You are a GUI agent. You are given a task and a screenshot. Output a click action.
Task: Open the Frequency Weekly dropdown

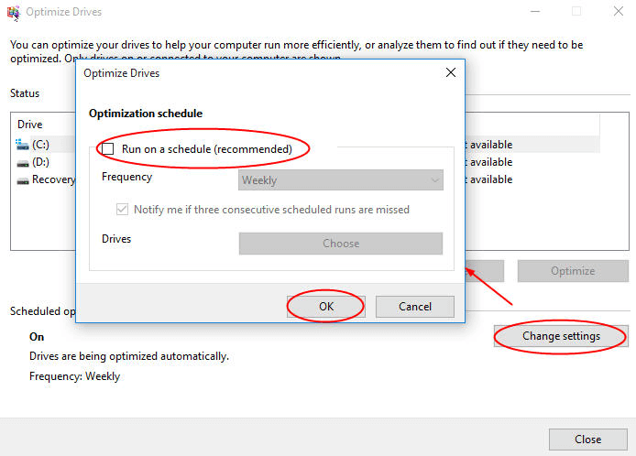(x=340, y=180)
